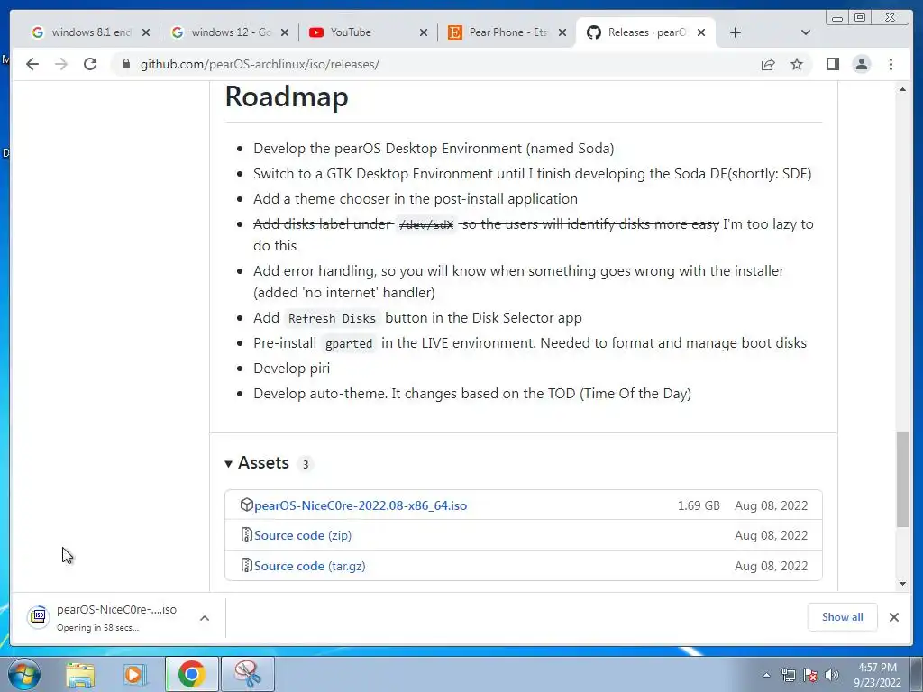Click the 'Develop piri' list item
The image size is (923, 692).
coord(291,369)
